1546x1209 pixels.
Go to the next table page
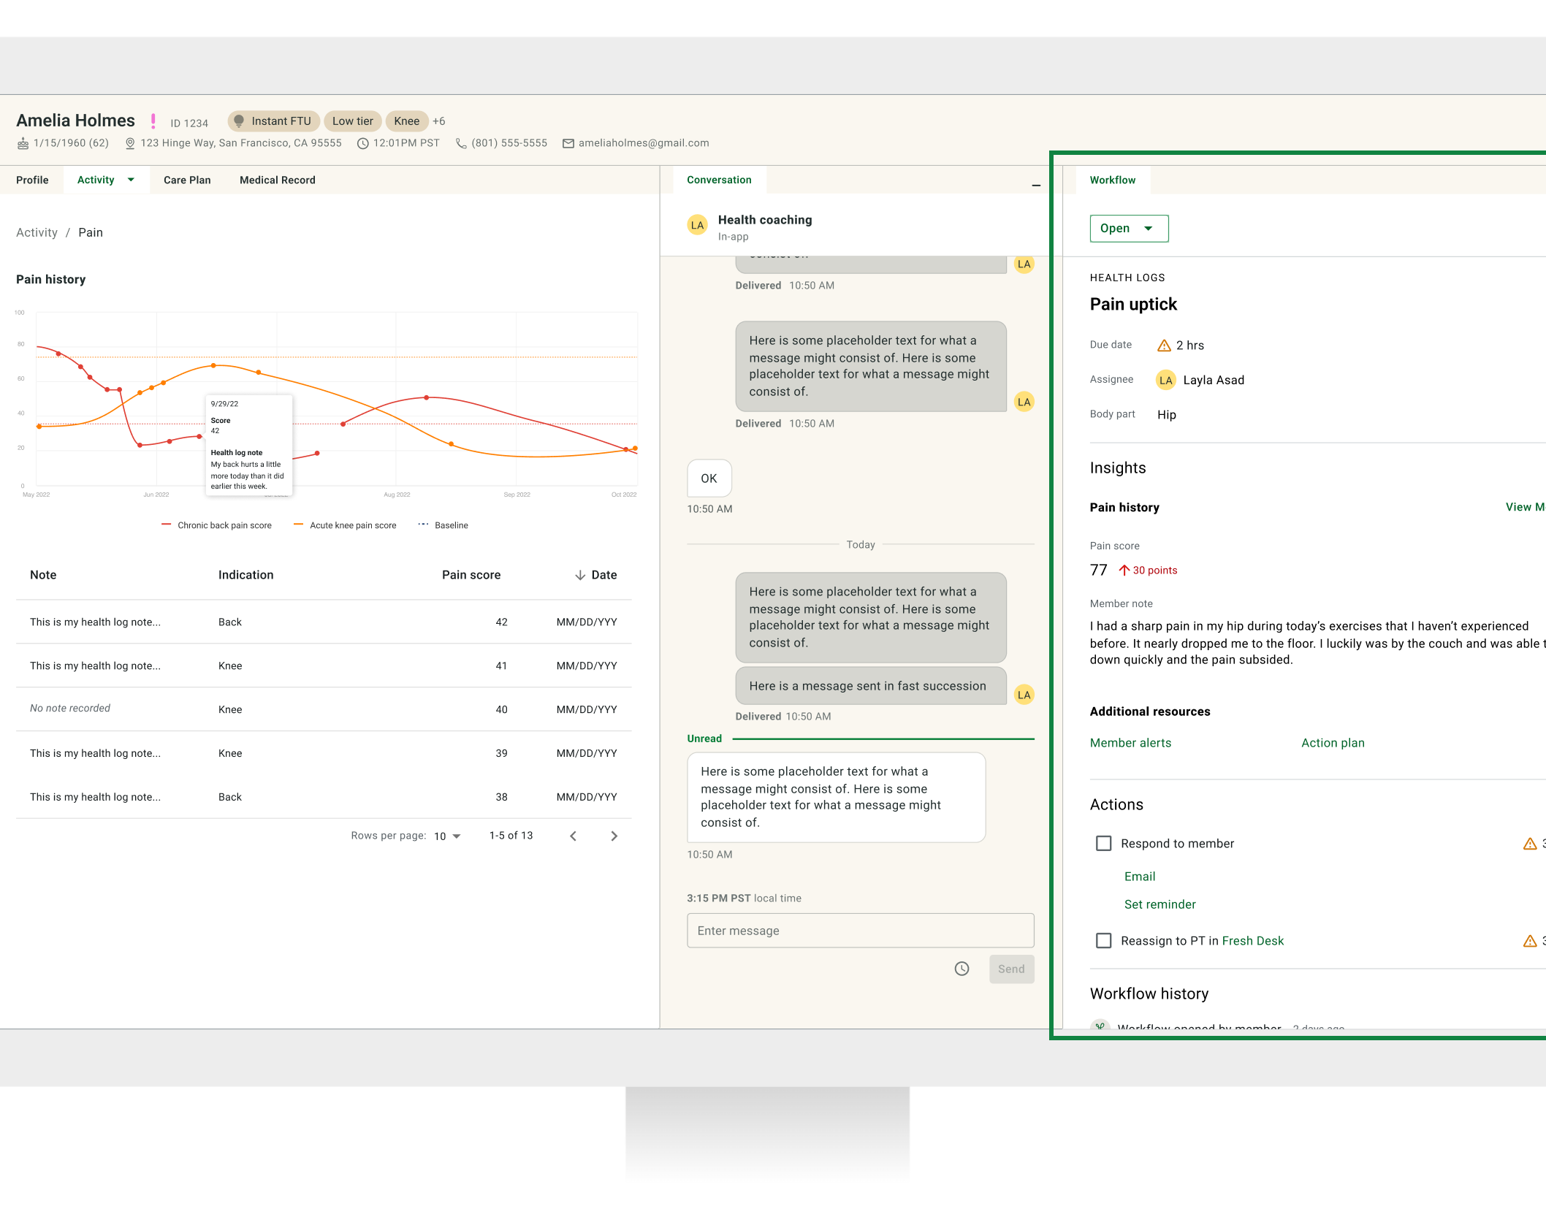[x=614, y=836]
